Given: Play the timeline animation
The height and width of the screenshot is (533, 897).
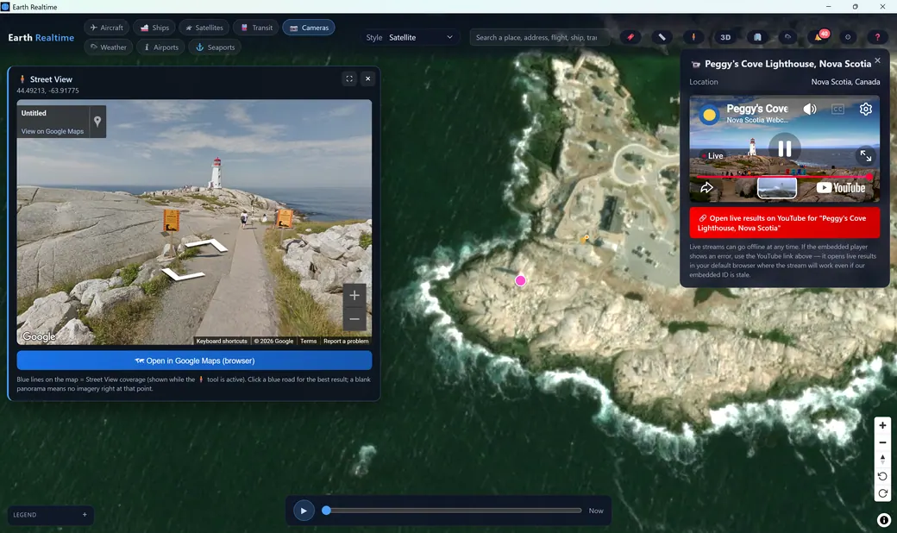Looking at the screenshot, I should click(304, 511).
